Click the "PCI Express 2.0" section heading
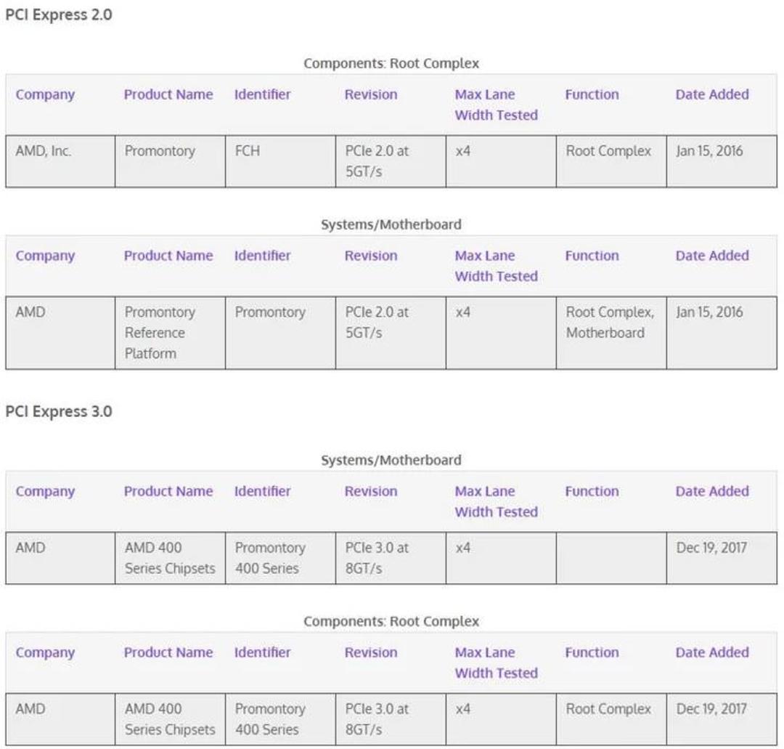The height and width of the screenshot is (749, 784). pyautogui.click(x=59, y=15)
